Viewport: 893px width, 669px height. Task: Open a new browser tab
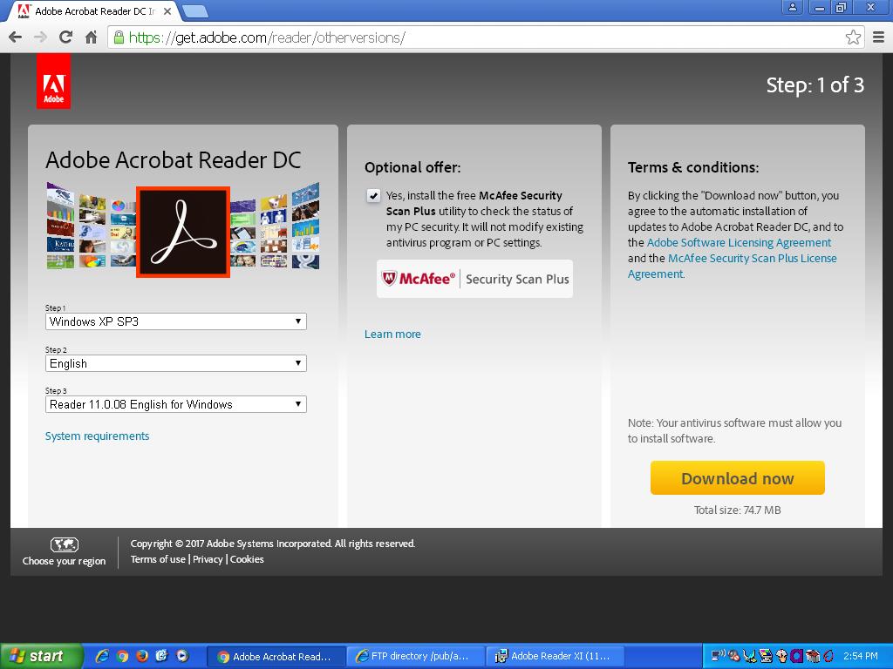(x=195, y=10)
